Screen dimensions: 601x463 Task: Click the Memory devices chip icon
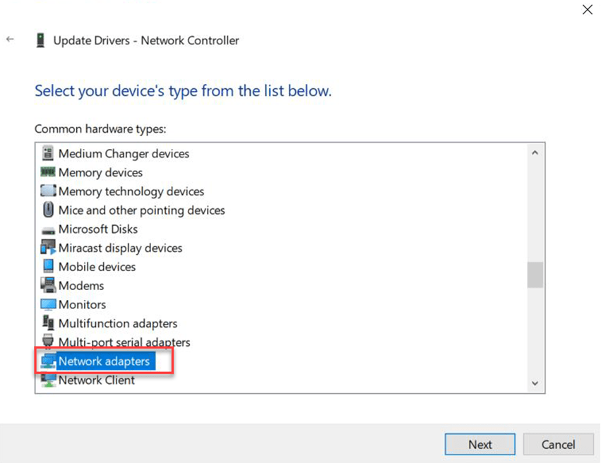tap(48, 172)
